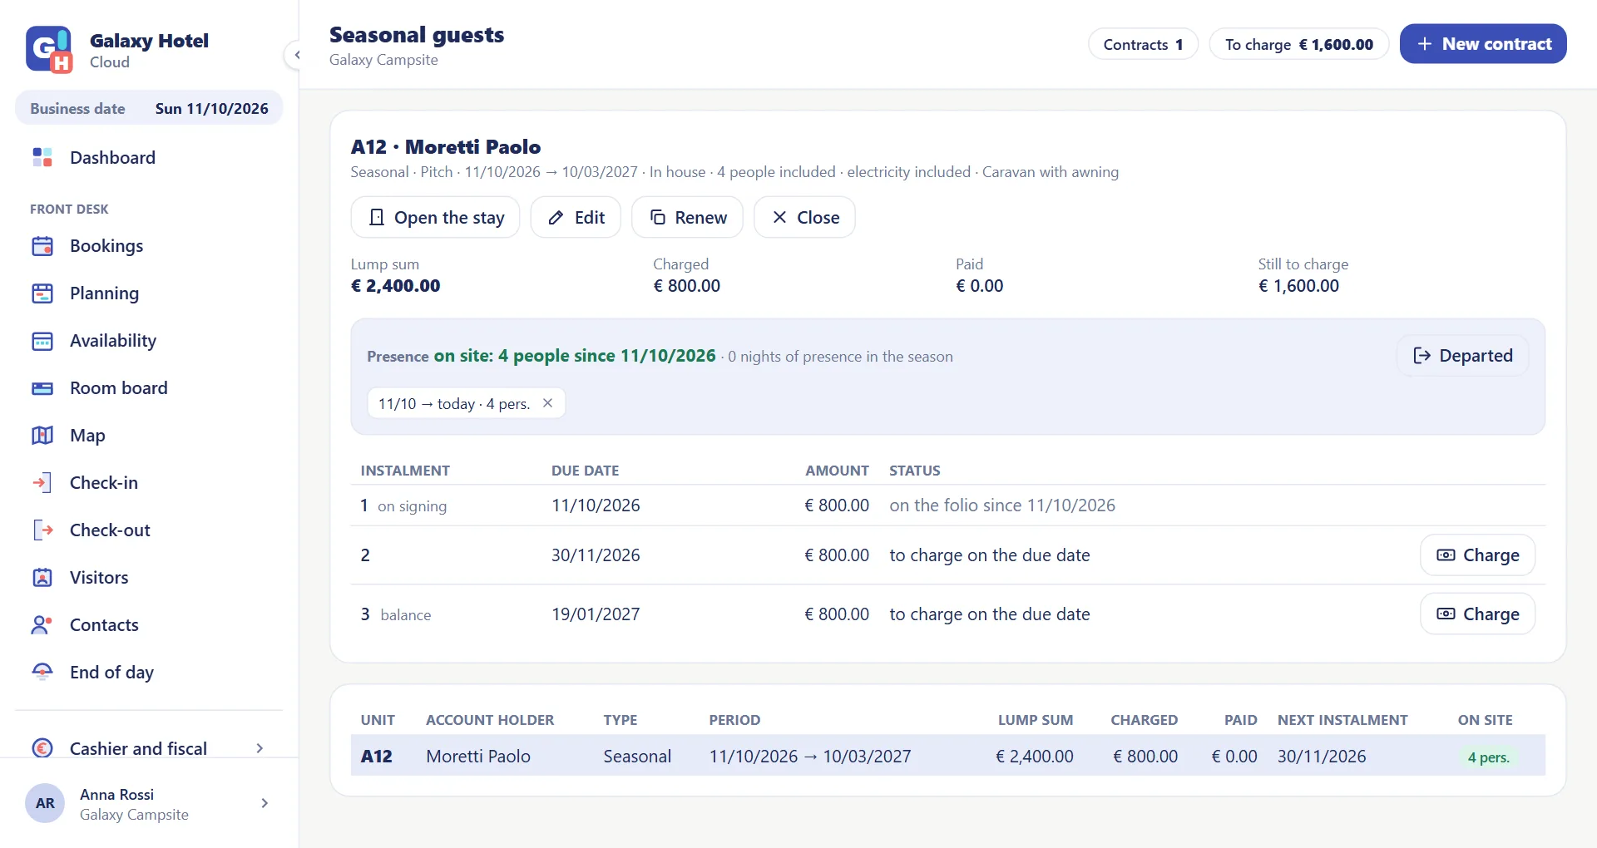Screen dimensions: 1597x848
Task: Click the Galaxy Hotel logo icon
Action: click(x=49, y=50)
